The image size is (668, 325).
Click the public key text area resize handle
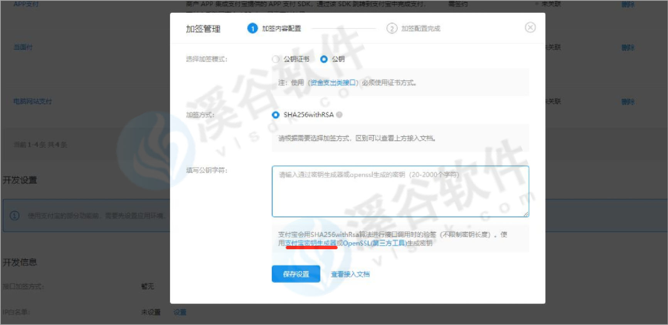526,214
